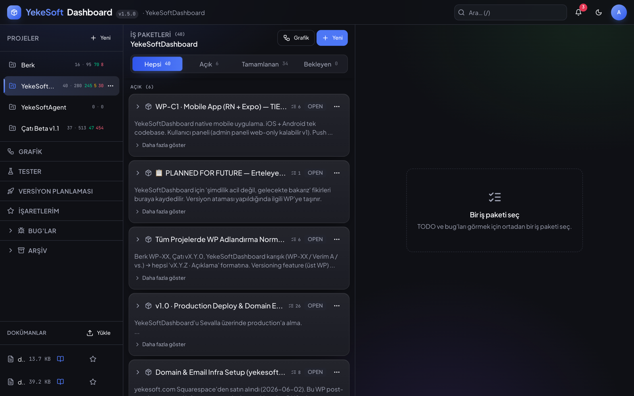Click the package icon of WP-C1 Mobile App
The width and height of the screenshot is (634, 396).
tap(149, 107)
